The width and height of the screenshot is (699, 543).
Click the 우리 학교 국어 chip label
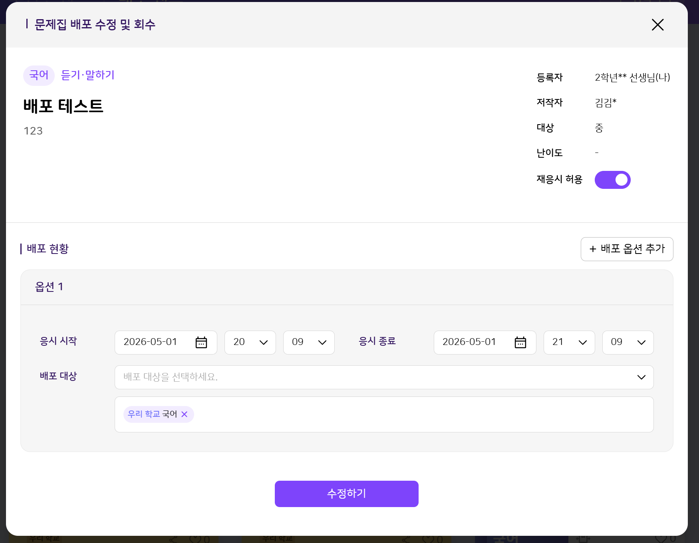tap(152, 414)
